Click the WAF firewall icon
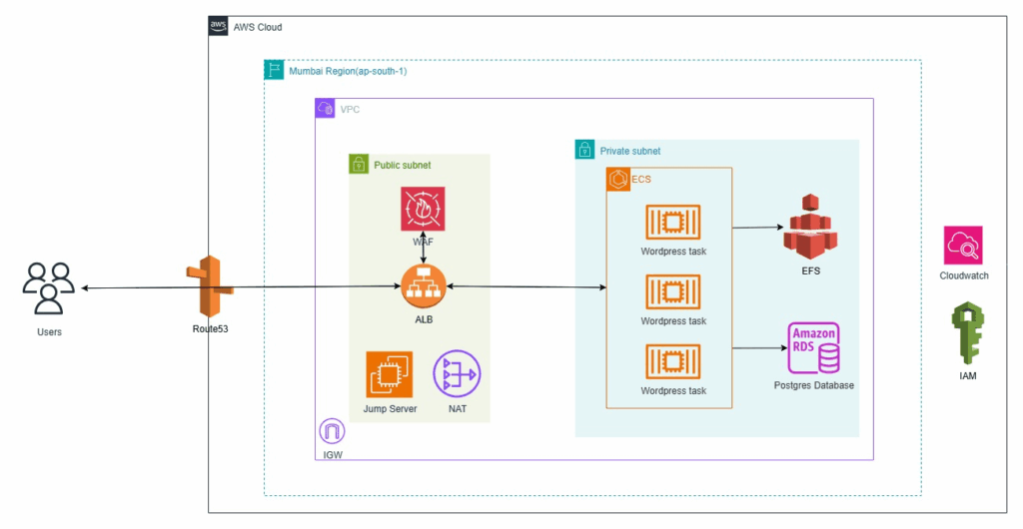The width and height of the screenshot is (1023, 529). pyautogui.click(x=424, y=210)
